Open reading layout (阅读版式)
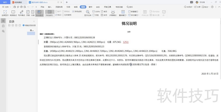Screen dimensions: 221x112 pos(13,13)
